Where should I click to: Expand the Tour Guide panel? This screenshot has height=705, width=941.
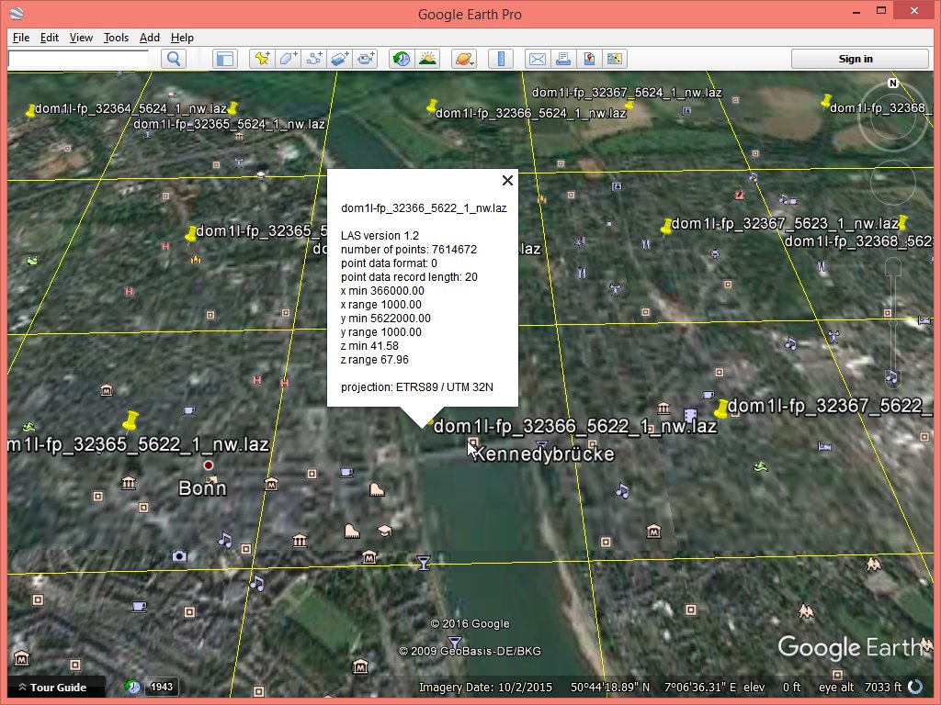click(x=51, y=687)
